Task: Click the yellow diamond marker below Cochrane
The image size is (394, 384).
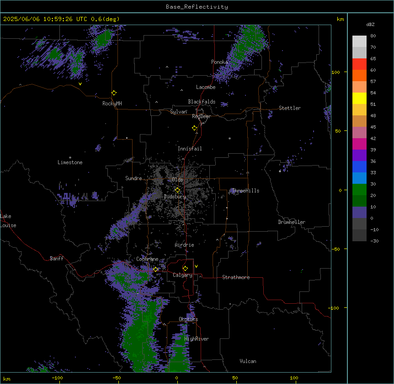Action: (x=155, y=269)
